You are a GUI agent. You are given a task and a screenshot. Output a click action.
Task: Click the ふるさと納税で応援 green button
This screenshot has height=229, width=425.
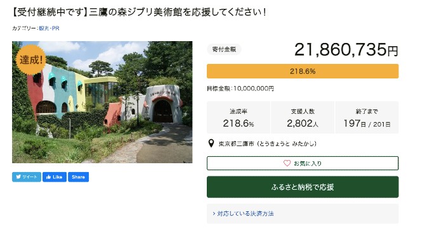(303, 187)
